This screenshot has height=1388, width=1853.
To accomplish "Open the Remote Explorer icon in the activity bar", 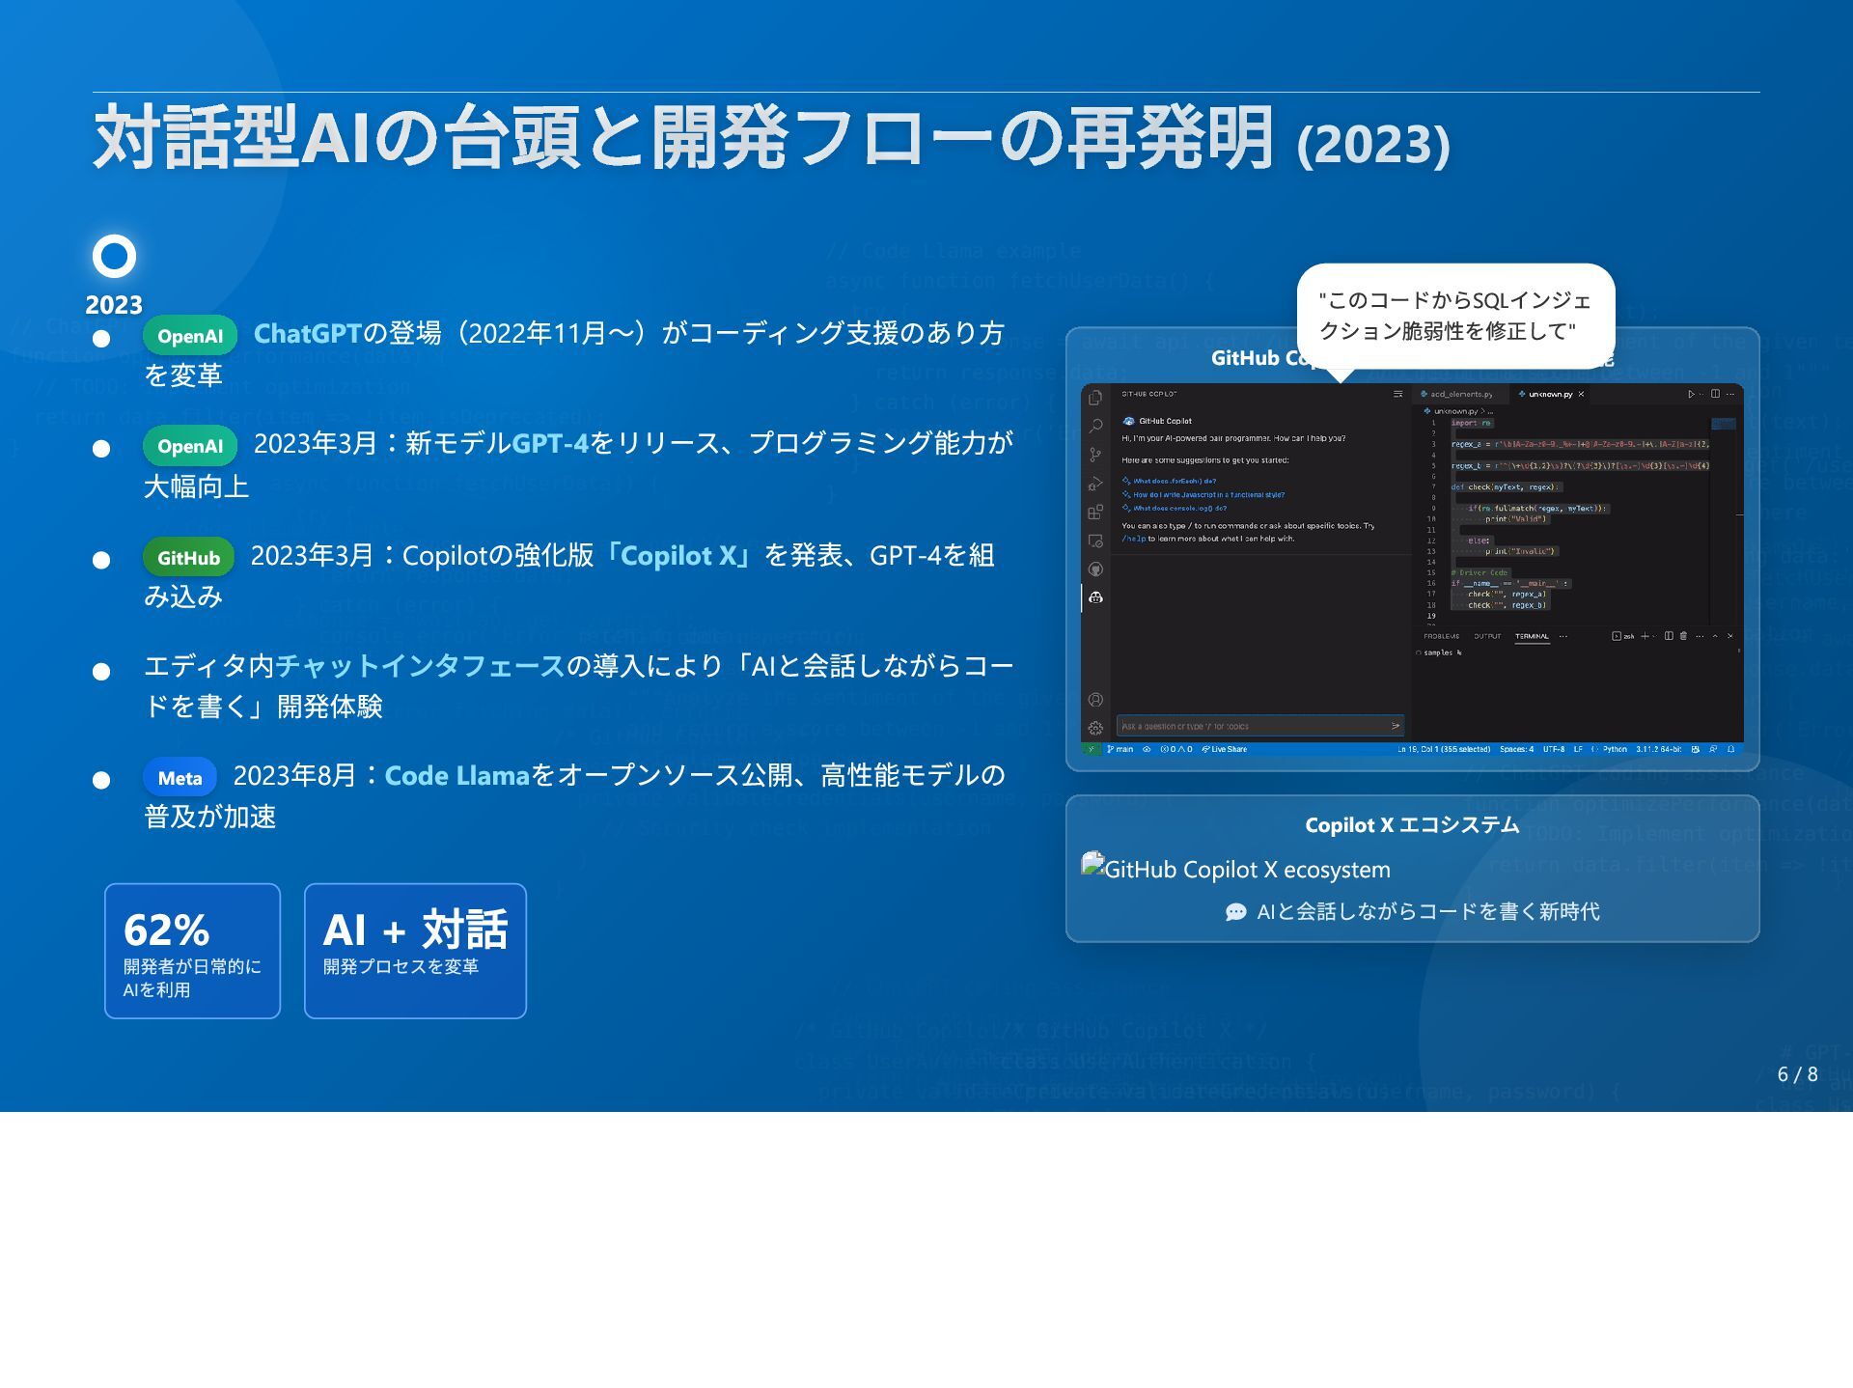I will click(x=1095, y=541).
